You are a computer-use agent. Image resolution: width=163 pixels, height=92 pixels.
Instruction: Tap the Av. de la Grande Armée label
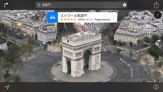(x=11, y=41)
